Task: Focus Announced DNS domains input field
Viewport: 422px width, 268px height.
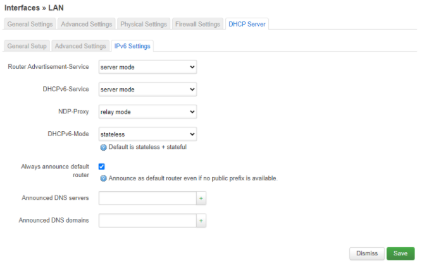Action: pyautogui.click(x=147, y=221)
